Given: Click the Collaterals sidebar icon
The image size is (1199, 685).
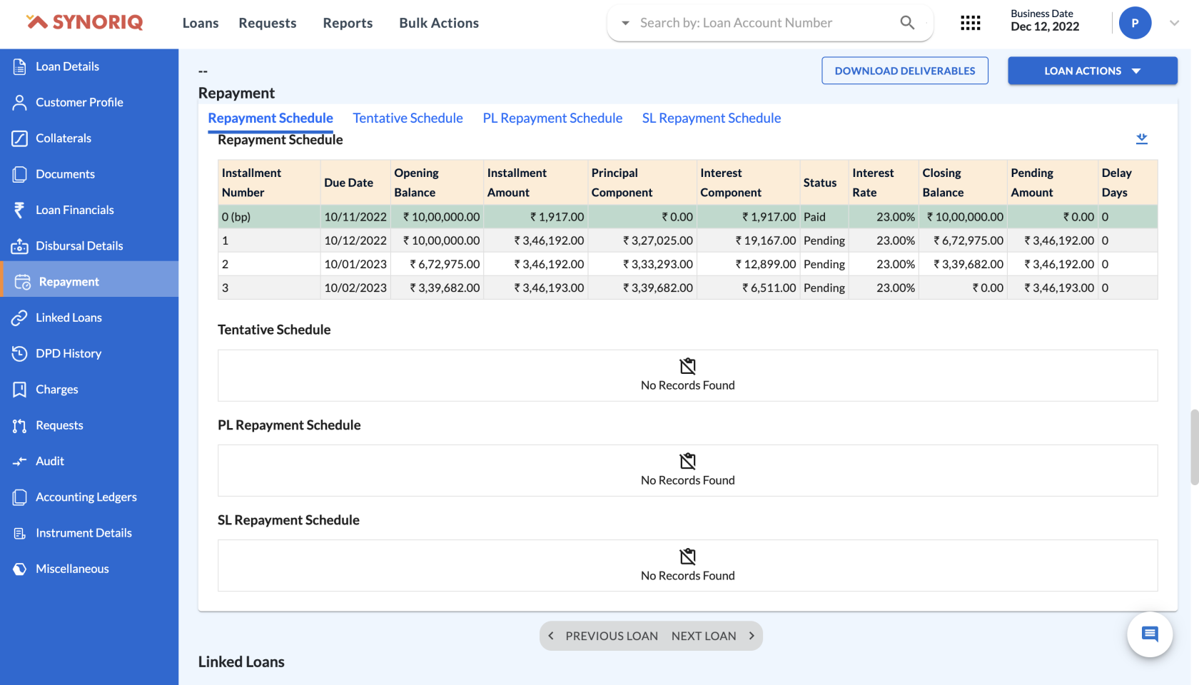Looking at the screenshot, I should tap(19, 138).
